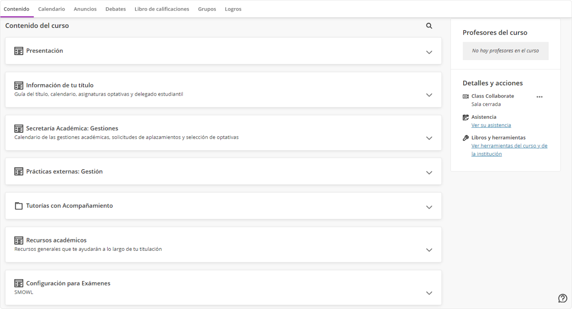Open the Libro de calificaciones tab
Image resolution: width=572 pixels, height=309 pixels.
pyautogui.click(x=162, y=9)
